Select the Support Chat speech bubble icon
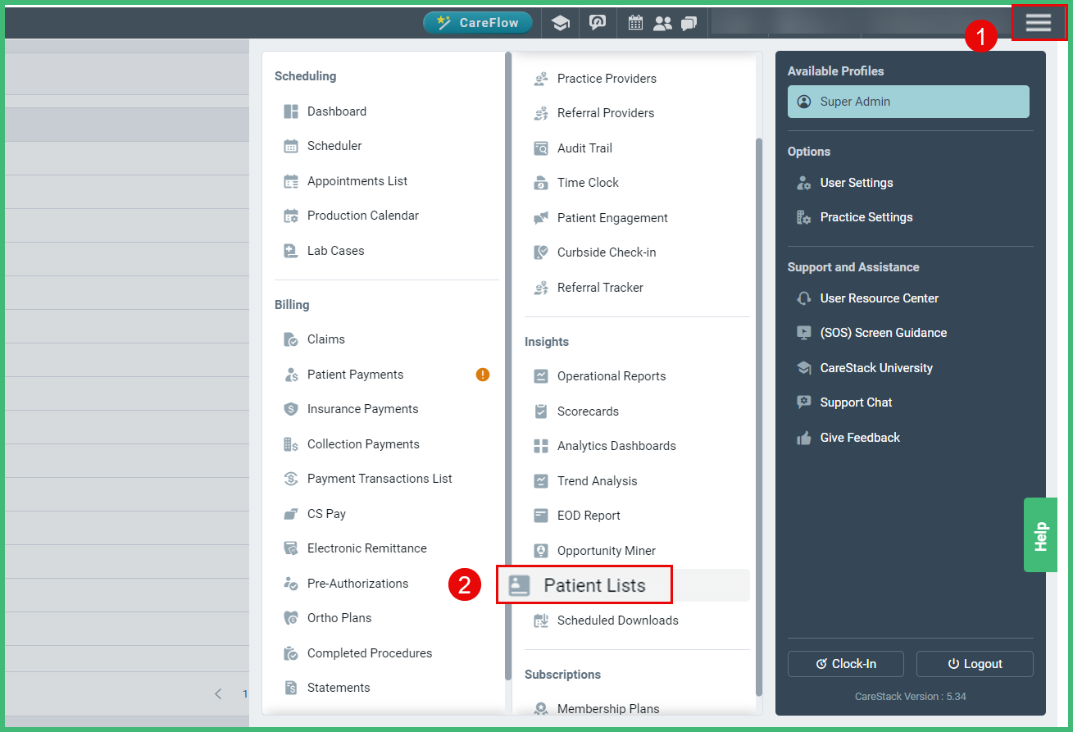1073x732 pixels. pyautogui.click(x=804, y=402)
